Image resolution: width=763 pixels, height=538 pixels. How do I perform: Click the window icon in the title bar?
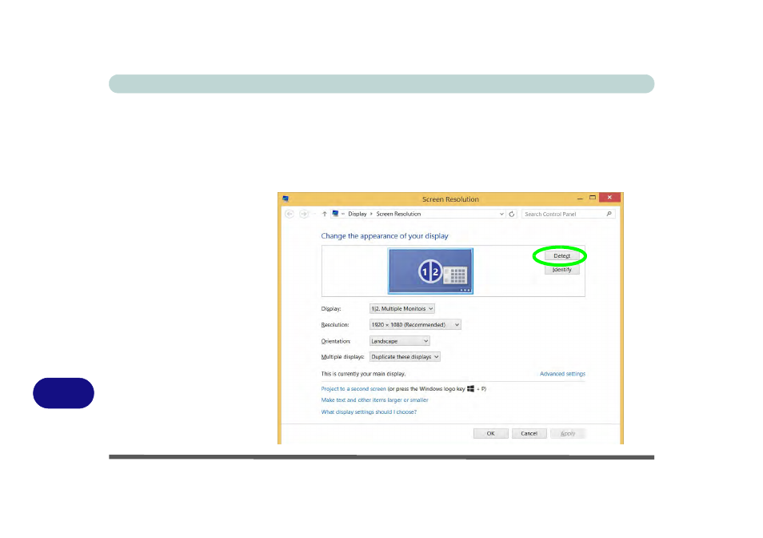(286, 199)
